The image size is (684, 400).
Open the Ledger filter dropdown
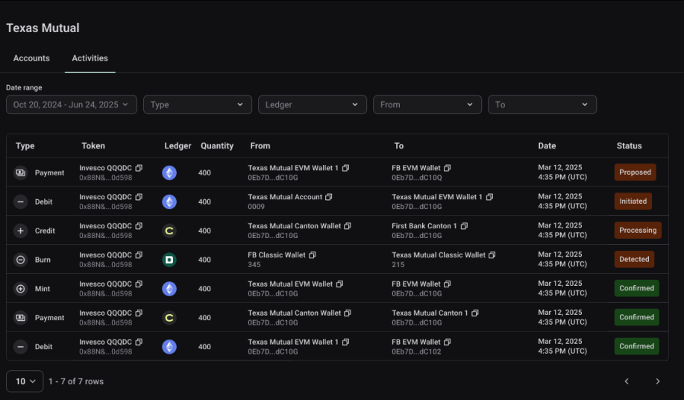click(313, 104)
